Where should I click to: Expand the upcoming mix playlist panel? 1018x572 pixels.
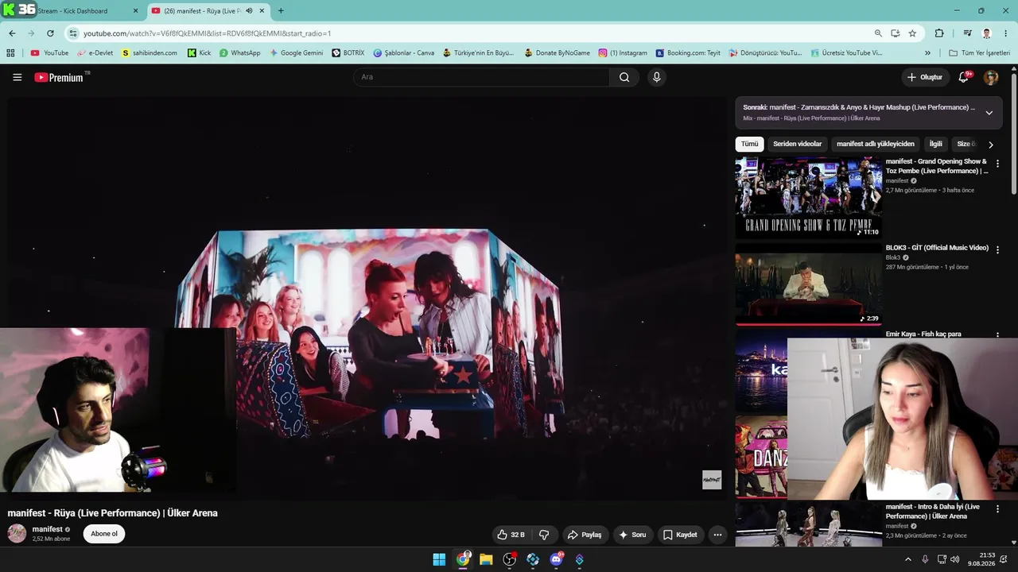[989, 113]
